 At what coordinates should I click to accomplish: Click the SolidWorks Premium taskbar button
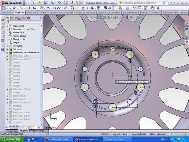tap(88, 139)
